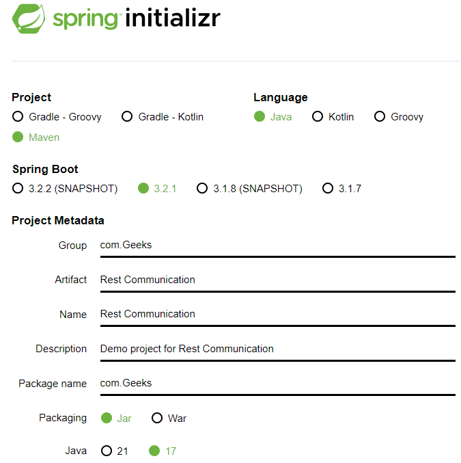Select the Maven project radio button
The image size is (461, 463).
tap(18, 137)
